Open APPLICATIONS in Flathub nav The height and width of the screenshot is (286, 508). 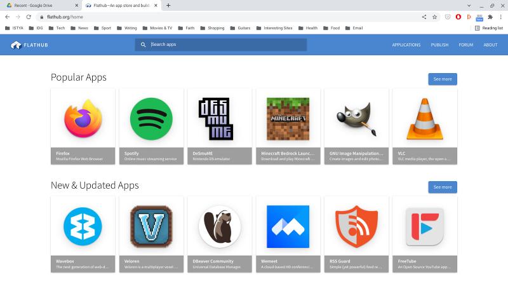pos(406,44)
